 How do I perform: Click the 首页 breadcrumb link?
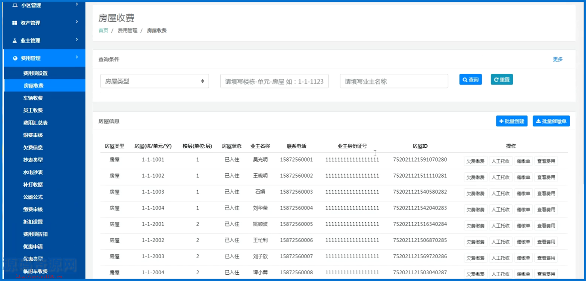[103, 31]
